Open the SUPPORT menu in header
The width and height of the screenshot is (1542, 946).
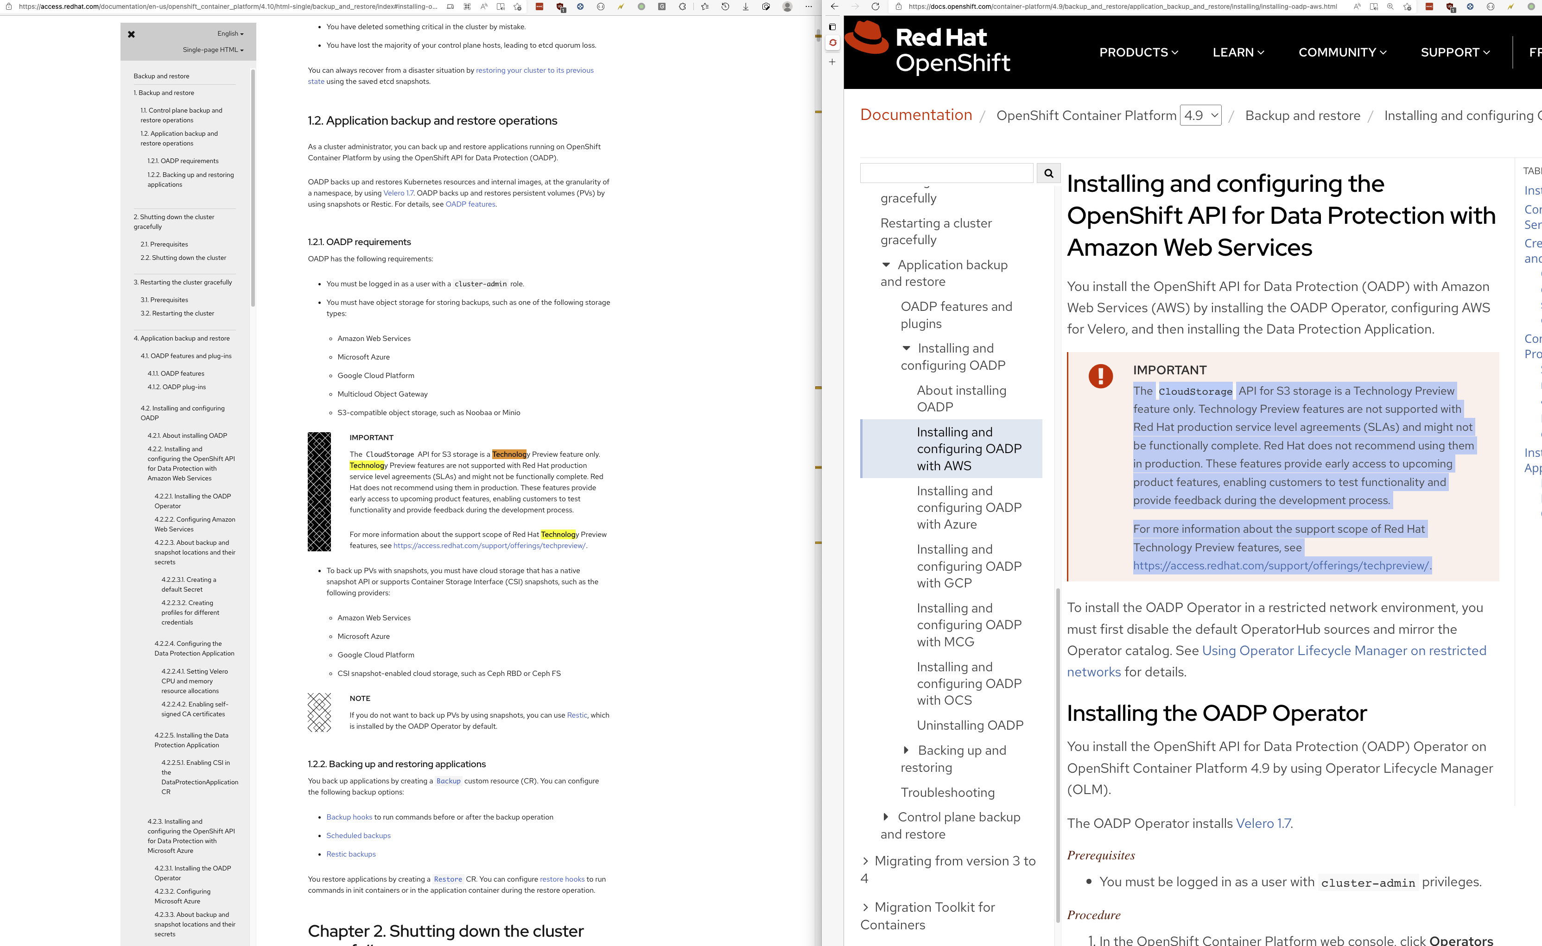click(x=1455, y=52)
